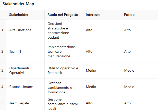Click the Stakeholder column header
The width and height of the screenshot is (158, 110).
(x=25, y=15)
